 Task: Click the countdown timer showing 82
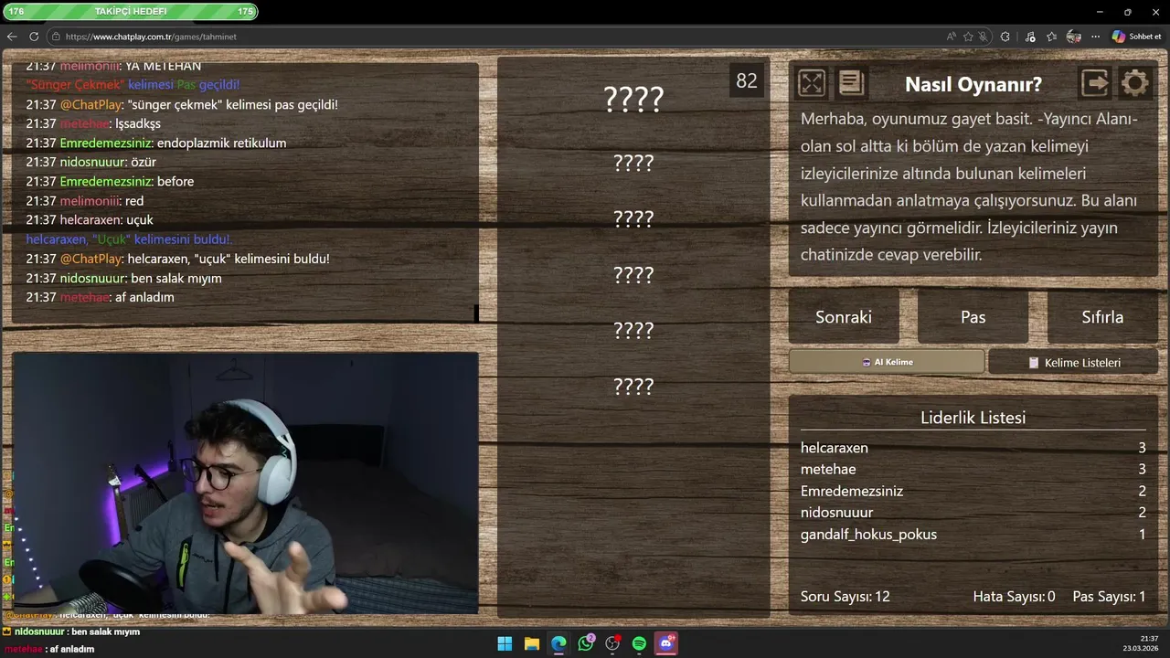pos(747,80)
